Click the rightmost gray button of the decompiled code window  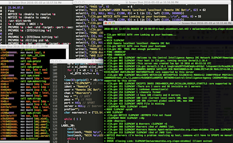[x=60, y=61]
